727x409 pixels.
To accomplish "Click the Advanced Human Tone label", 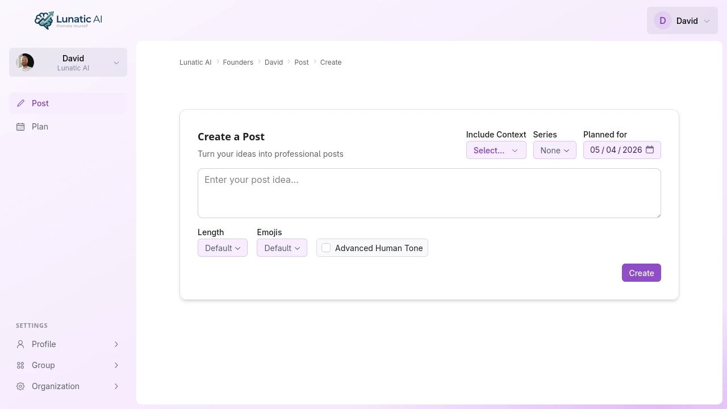I will pos(379,248).
